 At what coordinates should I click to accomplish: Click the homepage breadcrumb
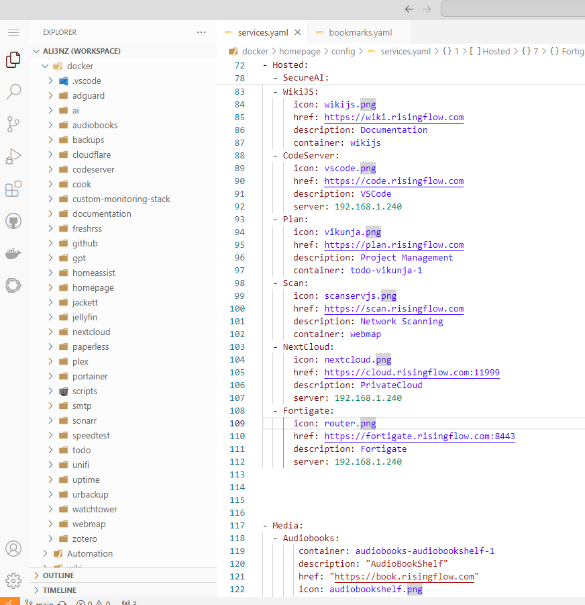(299, 51)
